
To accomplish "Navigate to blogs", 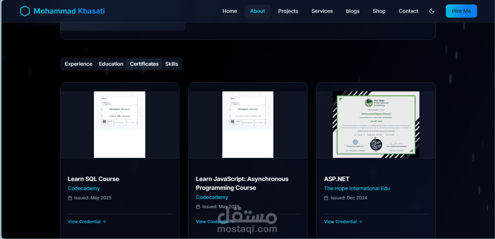I will 353,11.
